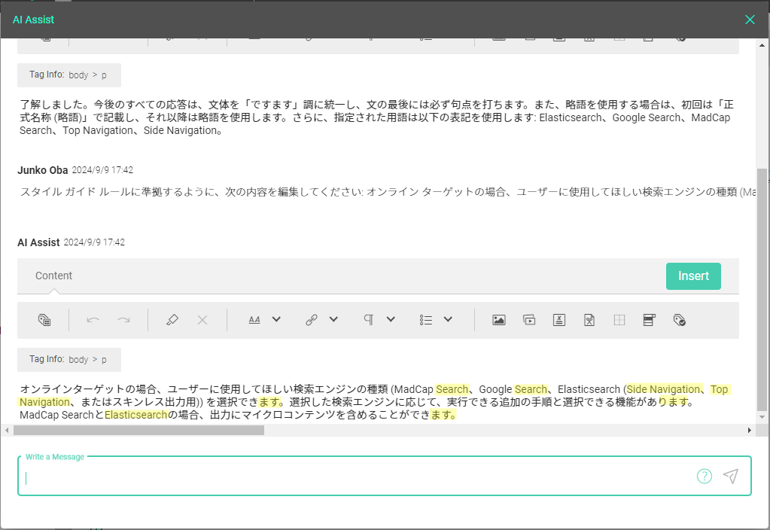Click the highlighted phrase Side Navigation
Image resolution: width=770 pixels, height=530 pixels.
pos(663,389)
